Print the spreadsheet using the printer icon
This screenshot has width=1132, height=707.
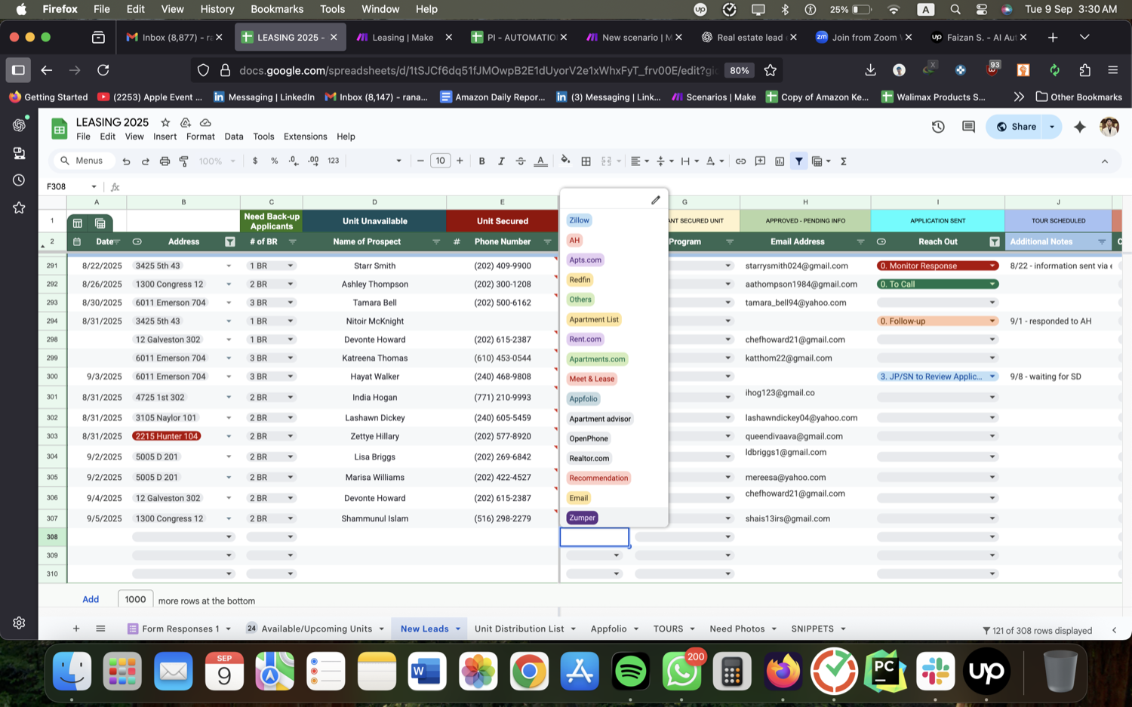[165, 161]
